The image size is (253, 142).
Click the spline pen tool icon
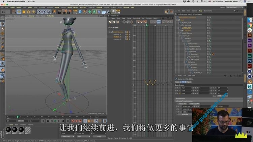(x=85, y=12)
